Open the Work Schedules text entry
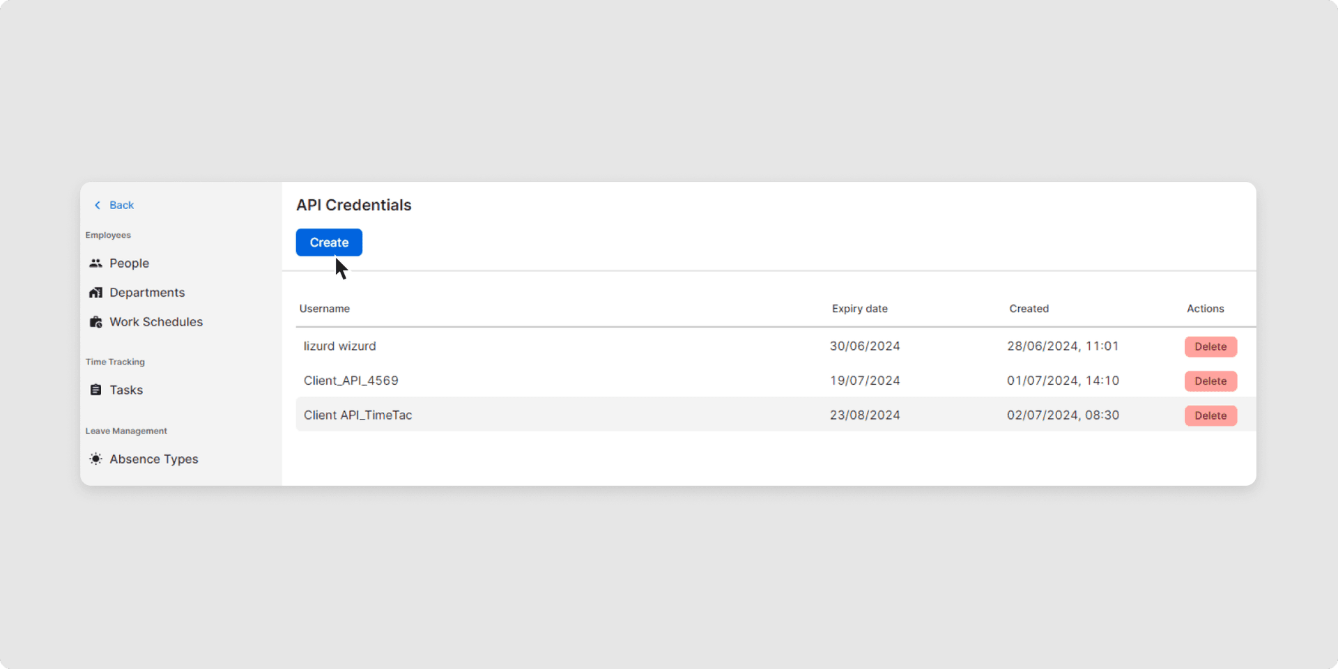 click(x=156, y=322)
